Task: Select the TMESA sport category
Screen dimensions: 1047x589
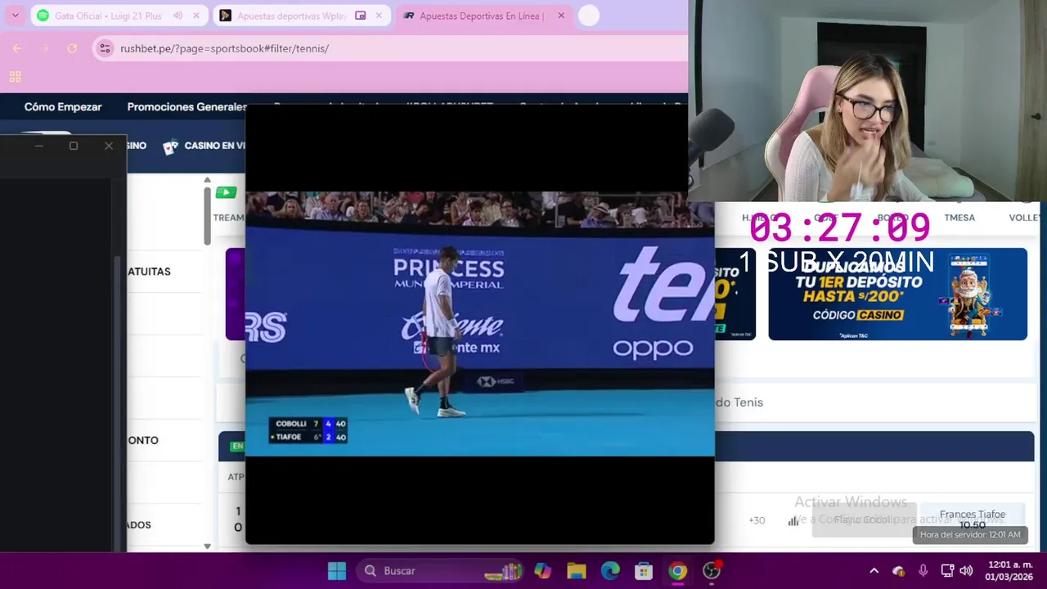Action: [959, 218]
